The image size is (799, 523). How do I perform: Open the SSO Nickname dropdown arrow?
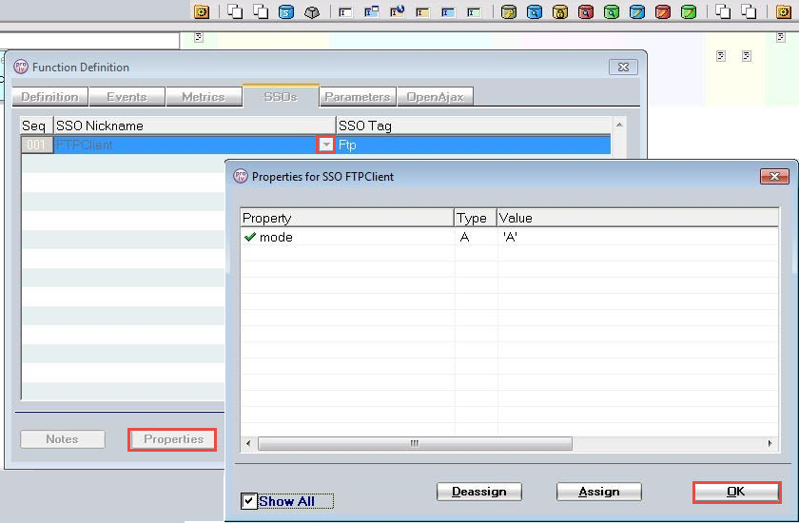point(325,145)
